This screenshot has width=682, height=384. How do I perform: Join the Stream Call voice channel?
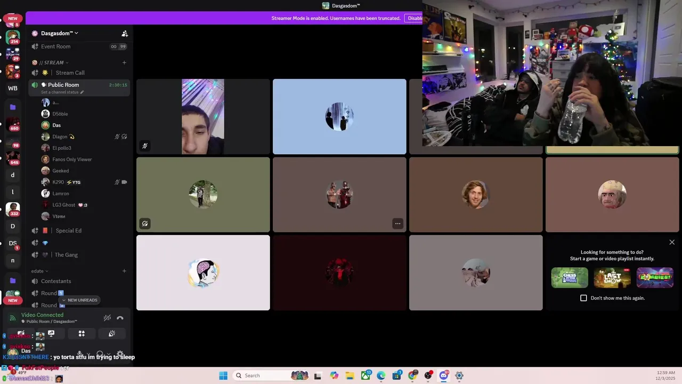pyautogui.click(x=79, y=73)
